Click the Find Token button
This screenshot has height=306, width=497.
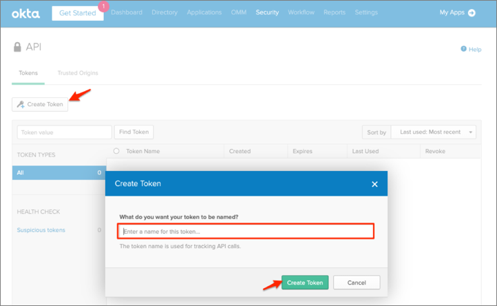(x=134, y=132)
